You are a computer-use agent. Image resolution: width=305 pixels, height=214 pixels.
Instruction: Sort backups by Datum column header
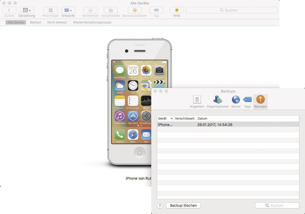tap(248, 118)
